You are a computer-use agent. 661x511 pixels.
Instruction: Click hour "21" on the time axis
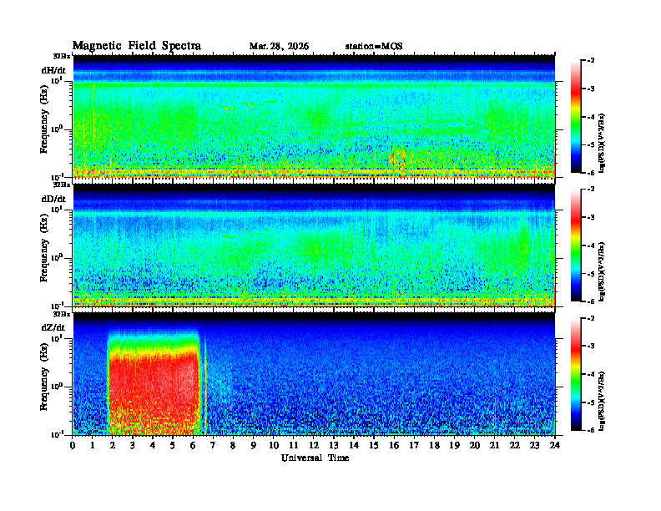pyautogui.click(x=494, y=445)
